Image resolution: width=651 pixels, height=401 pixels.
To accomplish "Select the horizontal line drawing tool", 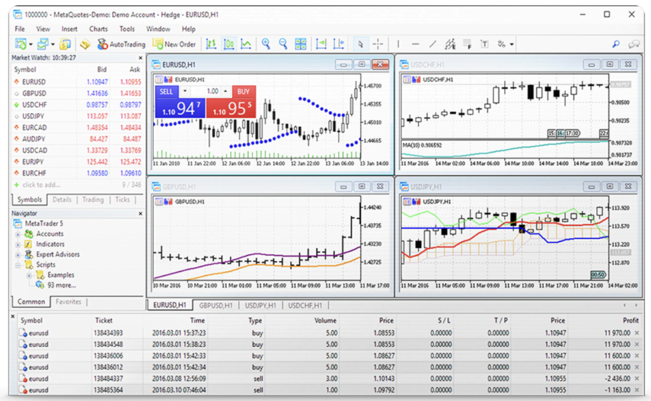I will pyautogui.click(x=416, y=44).
